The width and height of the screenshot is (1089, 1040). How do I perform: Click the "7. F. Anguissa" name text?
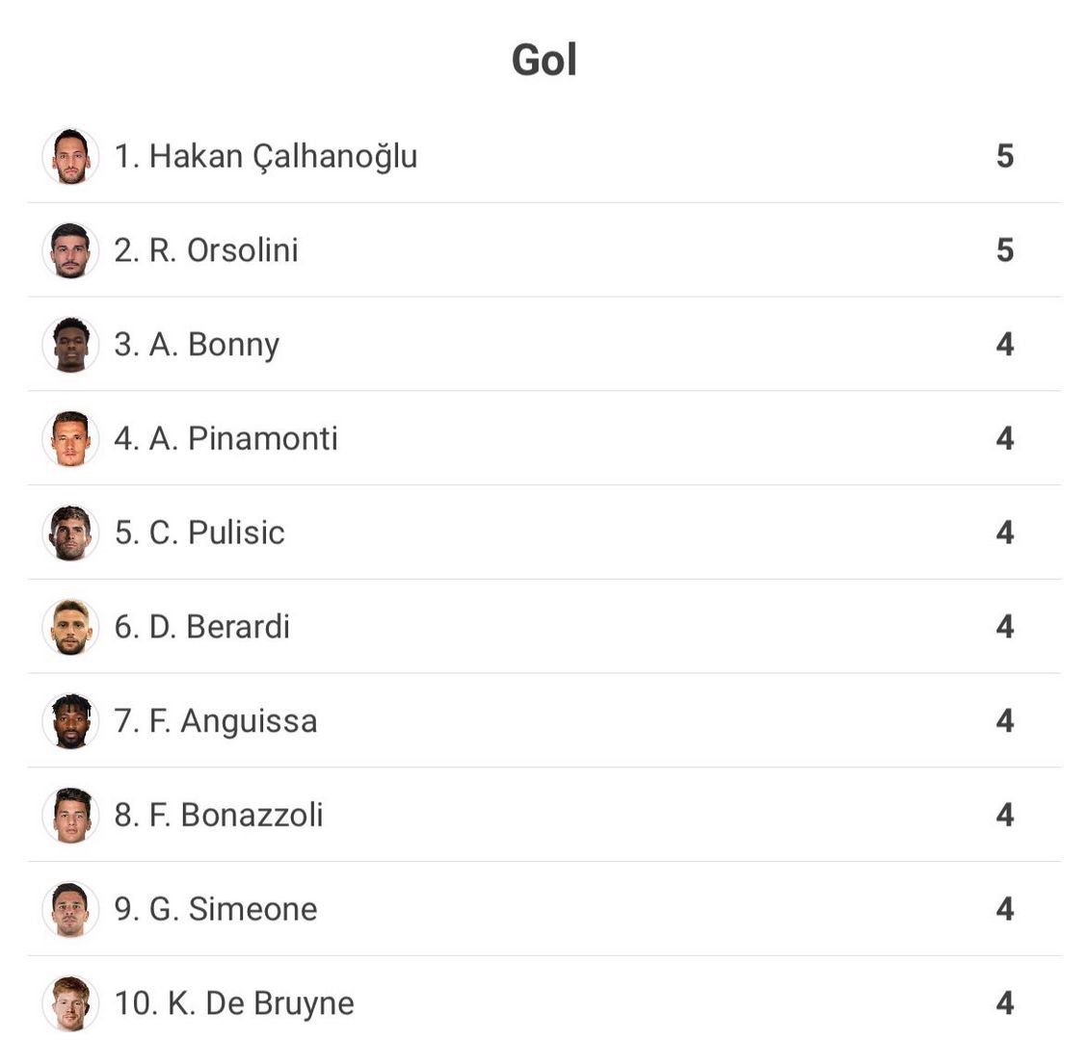tap(216, 721)
